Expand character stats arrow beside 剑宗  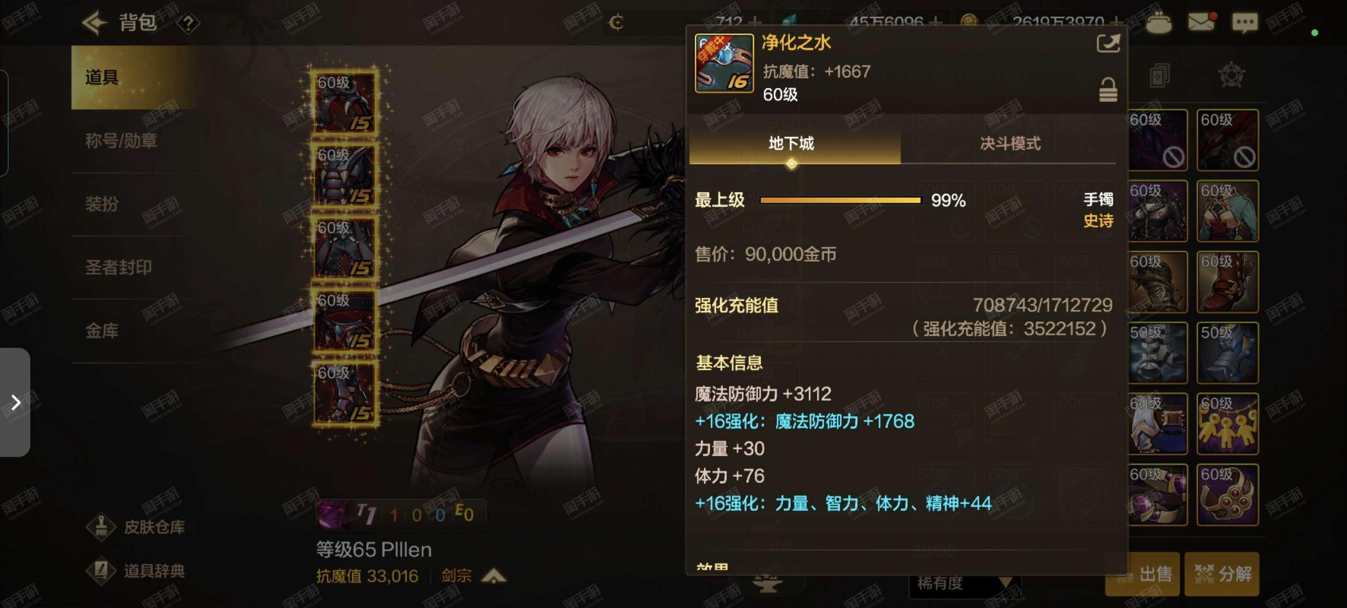[x=493, y=576]
